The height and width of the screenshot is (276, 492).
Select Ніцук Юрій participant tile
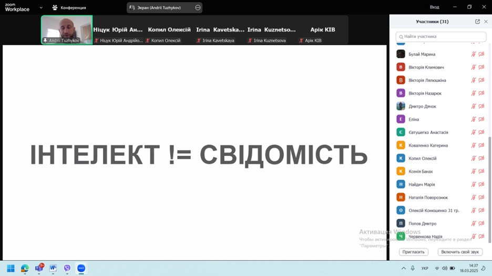pyautogui.click(x=118, y=30)
